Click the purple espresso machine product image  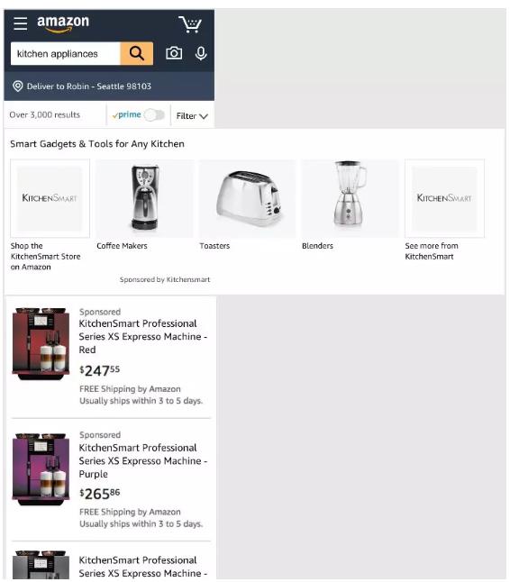(x=41, y=469)
